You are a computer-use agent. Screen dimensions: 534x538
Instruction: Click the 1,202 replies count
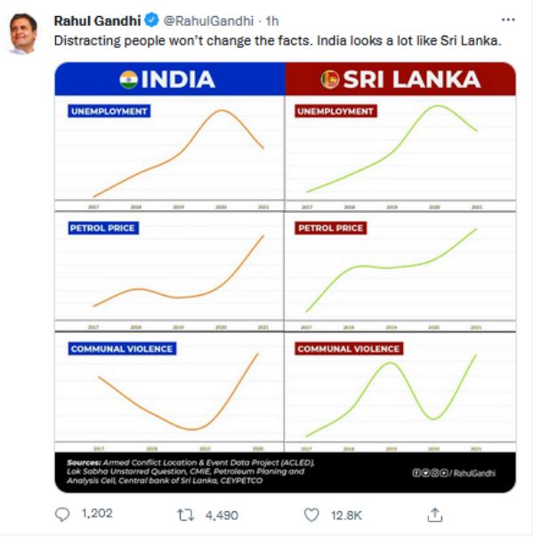tap(95, 515)
